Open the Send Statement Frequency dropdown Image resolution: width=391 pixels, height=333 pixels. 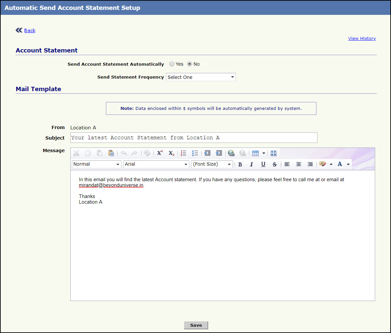(201, 77)
